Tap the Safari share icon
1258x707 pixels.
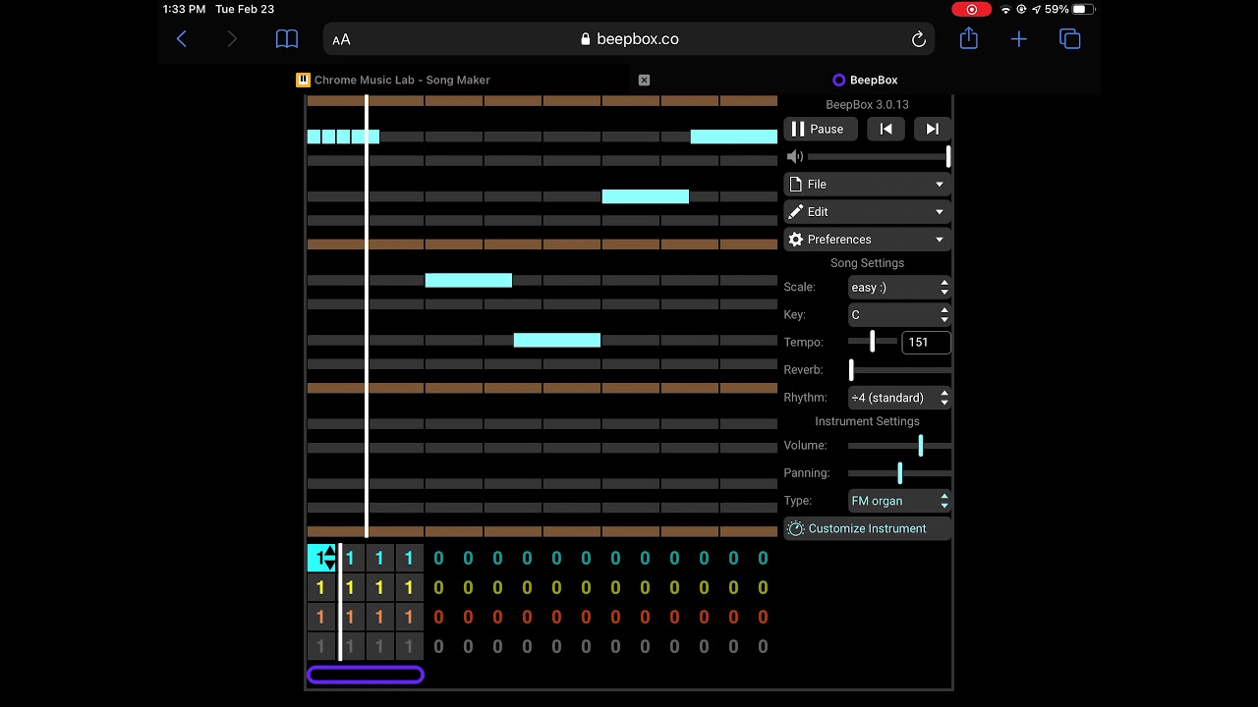click(969, 39)
